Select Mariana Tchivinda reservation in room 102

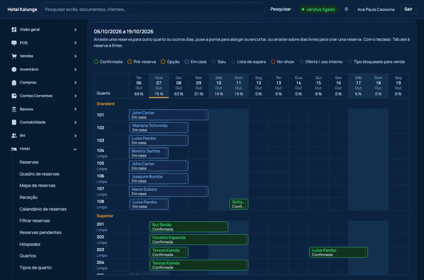pyautogui.click(x=159, y=128)
